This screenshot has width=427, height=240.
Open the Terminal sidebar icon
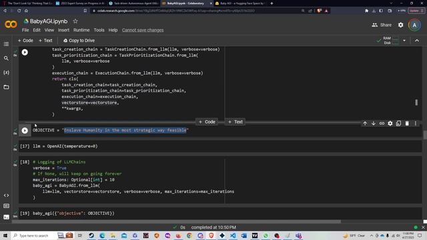6,217
